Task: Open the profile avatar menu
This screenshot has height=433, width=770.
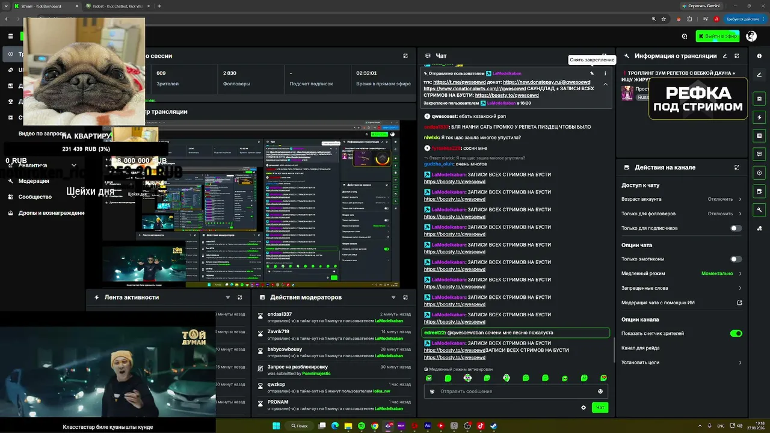Action: tap(751, 36)
